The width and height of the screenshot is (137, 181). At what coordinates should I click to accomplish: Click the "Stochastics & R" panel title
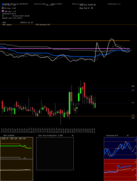click(x=112, y=135)
